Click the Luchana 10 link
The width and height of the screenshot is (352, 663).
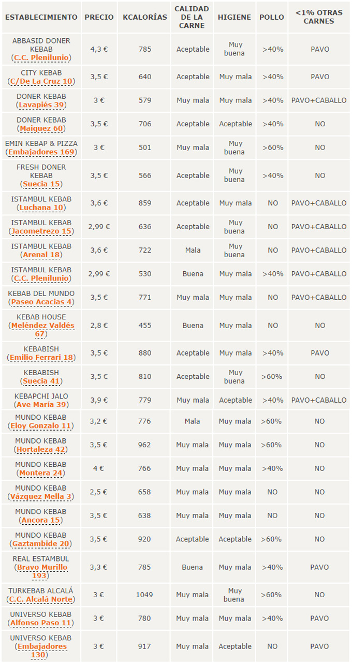click(x=41, y=208)
